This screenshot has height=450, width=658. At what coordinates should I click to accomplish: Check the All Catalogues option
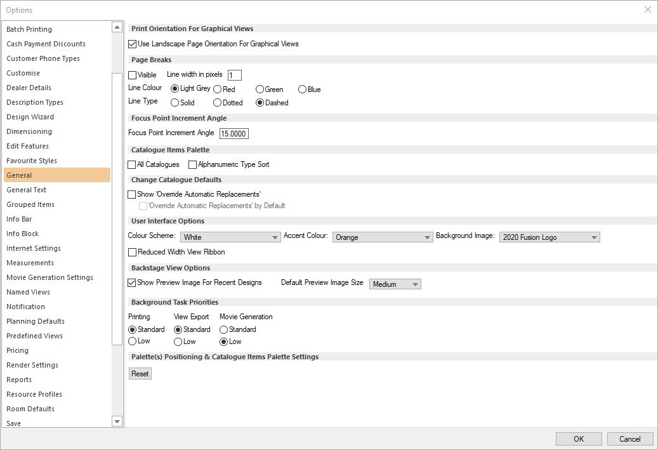coord(132,164)
